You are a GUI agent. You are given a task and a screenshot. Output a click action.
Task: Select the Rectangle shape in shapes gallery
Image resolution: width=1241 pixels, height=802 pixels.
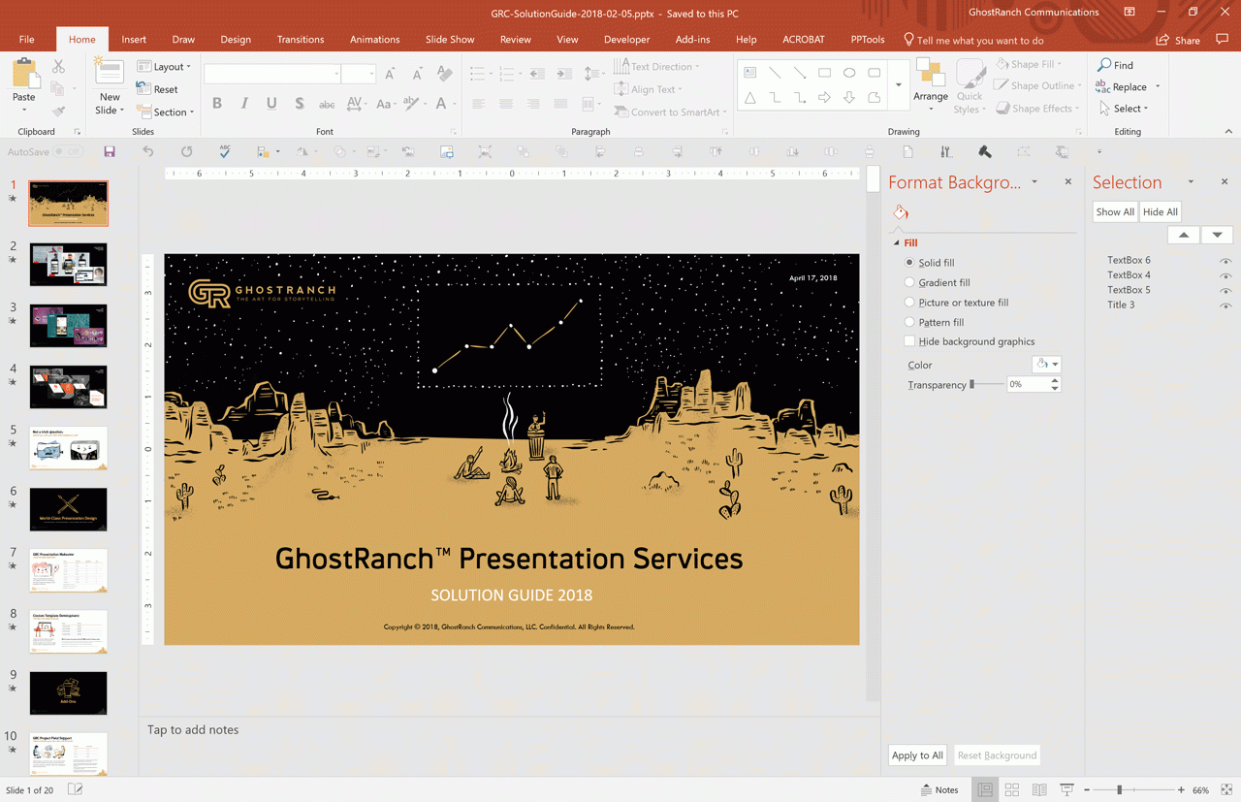pos(824,73)
